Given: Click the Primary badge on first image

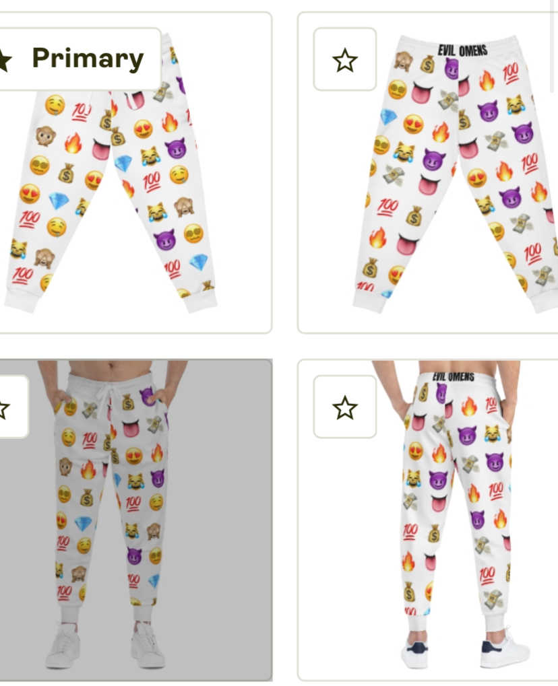Looking at the screenshot, I should (80, 59).
